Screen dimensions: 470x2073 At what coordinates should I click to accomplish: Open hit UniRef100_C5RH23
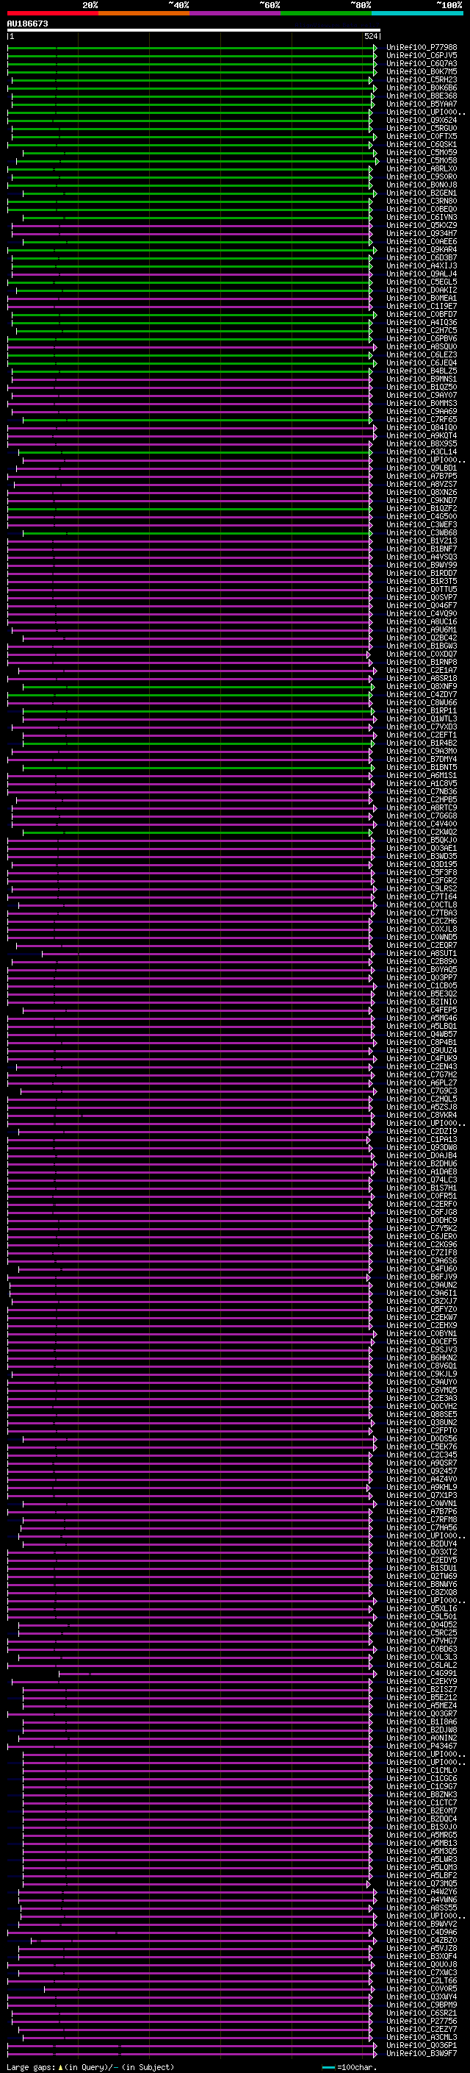coord(421,79)
